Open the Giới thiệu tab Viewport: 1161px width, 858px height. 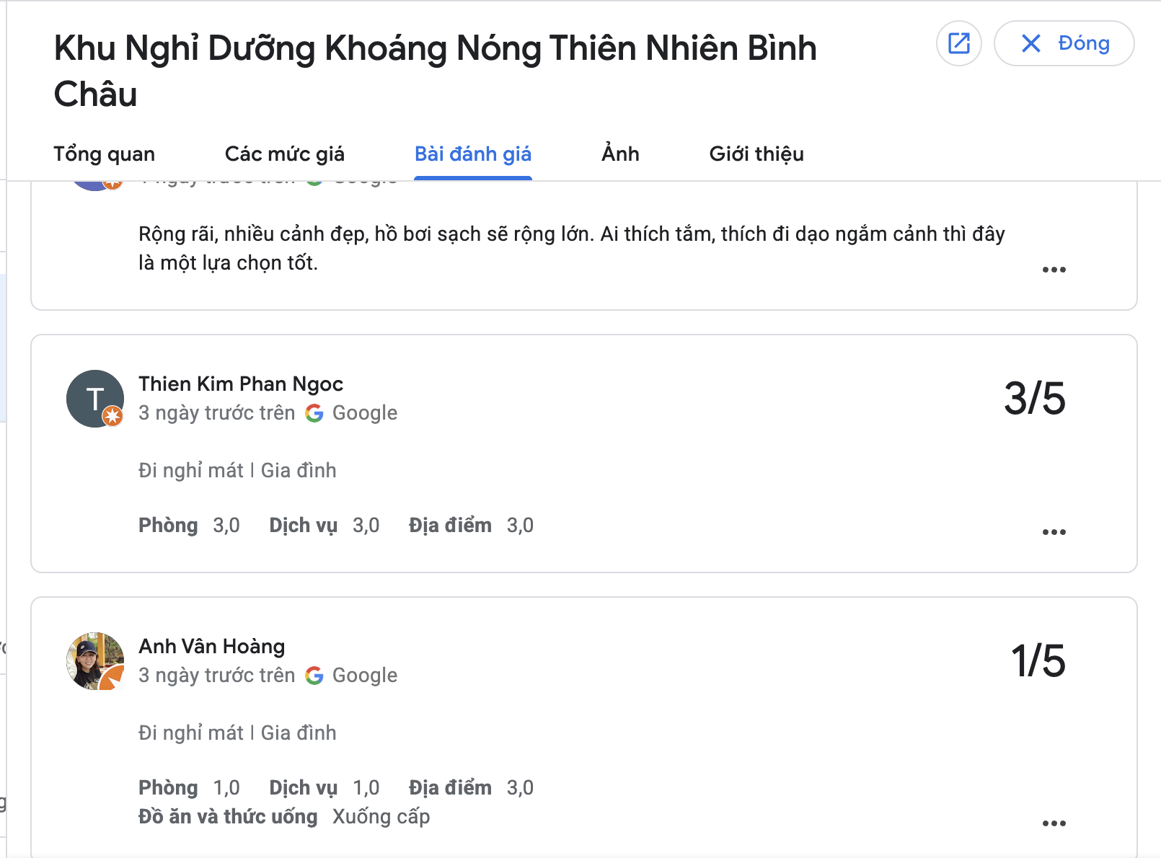[756, 154]
